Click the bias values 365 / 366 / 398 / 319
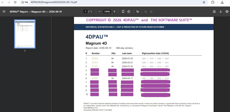Viewport: 230px width, 112px height. tap(155, 79)
